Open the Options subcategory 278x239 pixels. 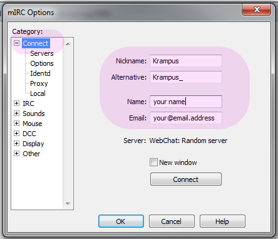point(42,63)
